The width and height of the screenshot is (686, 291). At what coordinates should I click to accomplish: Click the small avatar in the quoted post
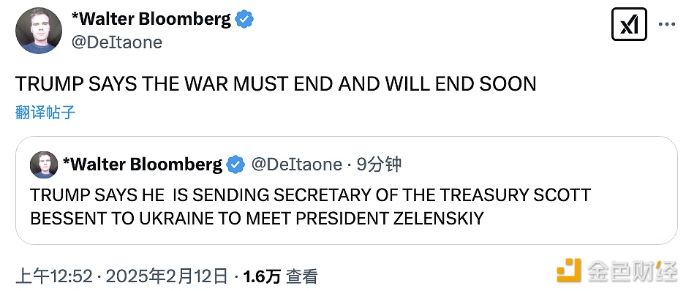[x=44, y=165]
